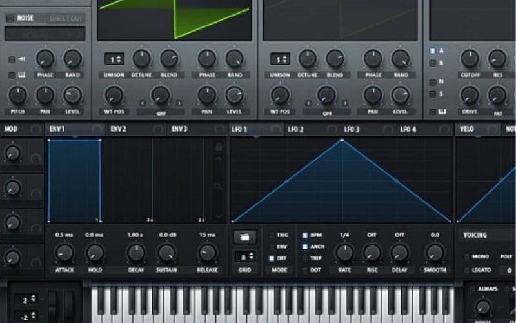Image resolution: width=516 pixels, height=323 pixels.
Task: Click the envelope zoom magnifier icon
Action: tap(219, 186)
